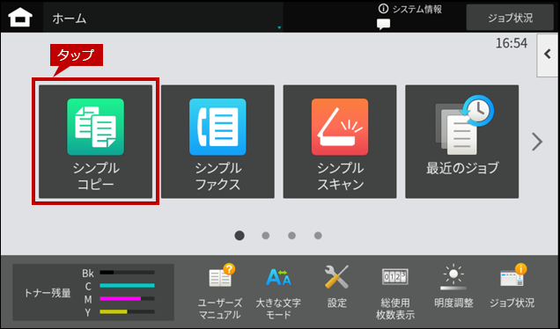Show 総使用枚数表示 counter icon

pos(395,292)
